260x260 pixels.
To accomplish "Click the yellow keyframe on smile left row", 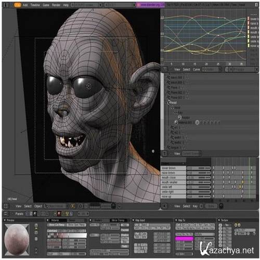I will point(240,187).
